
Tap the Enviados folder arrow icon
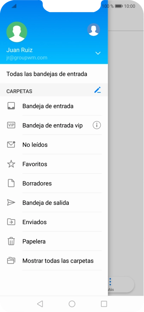[11, 222]
